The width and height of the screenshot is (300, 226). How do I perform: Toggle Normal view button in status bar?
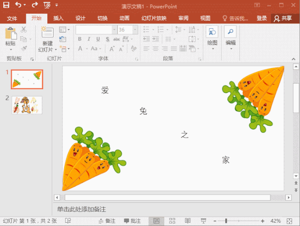pyautogui.click(x=156, y=221)
